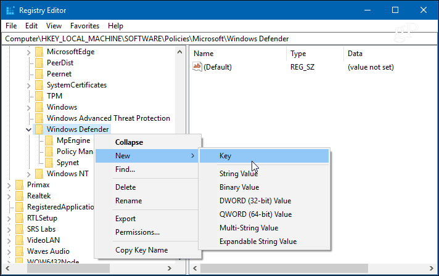Open the File menu
The width and height of the screenshot is (439, 276).
coord(11,26)
